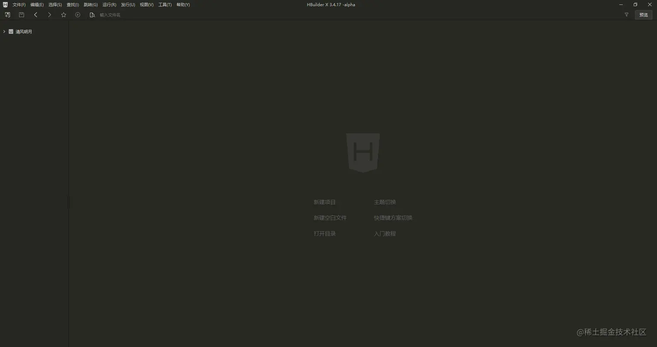Open the 文件(F) menu

[x=19, y=5]
